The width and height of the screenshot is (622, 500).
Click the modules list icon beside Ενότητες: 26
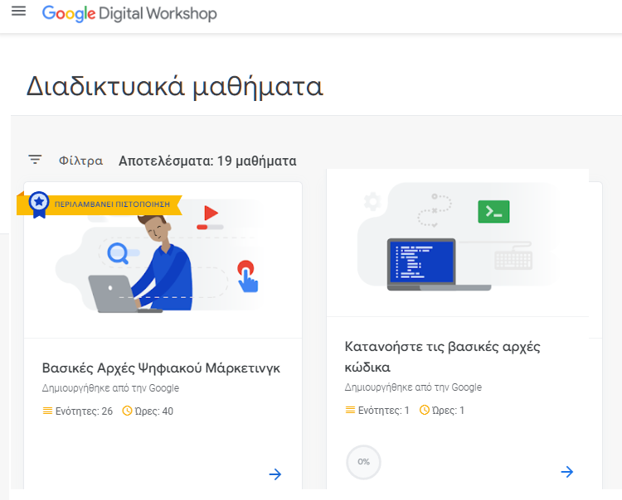coord(47,411)
